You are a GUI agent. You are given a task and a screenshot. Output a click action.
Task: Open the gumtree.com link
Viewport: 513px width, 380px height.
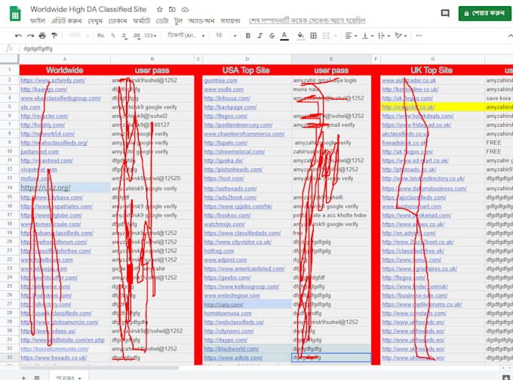[220, 80]
